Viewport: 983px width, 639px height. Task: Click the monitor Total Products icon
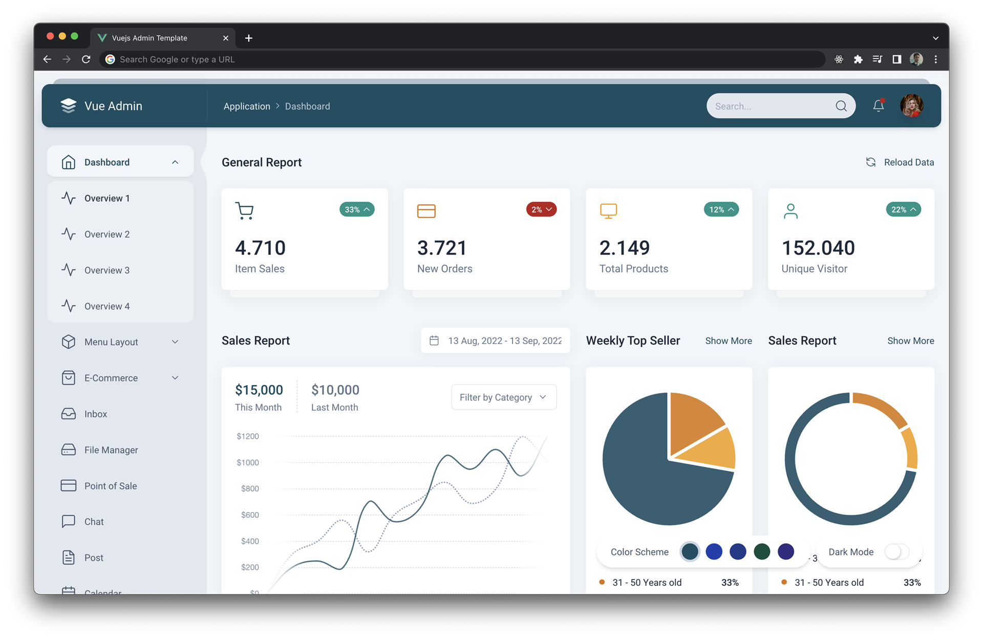coord(608,211)
